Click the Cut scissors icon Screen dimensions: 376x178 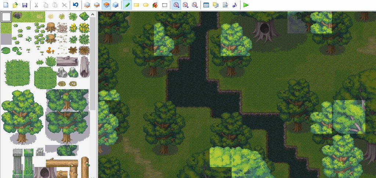[x=36, y=5]
